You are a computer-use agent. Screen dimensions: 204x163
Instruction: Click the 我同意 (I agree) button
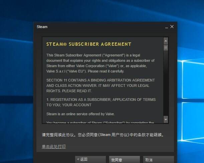point(125,159)
